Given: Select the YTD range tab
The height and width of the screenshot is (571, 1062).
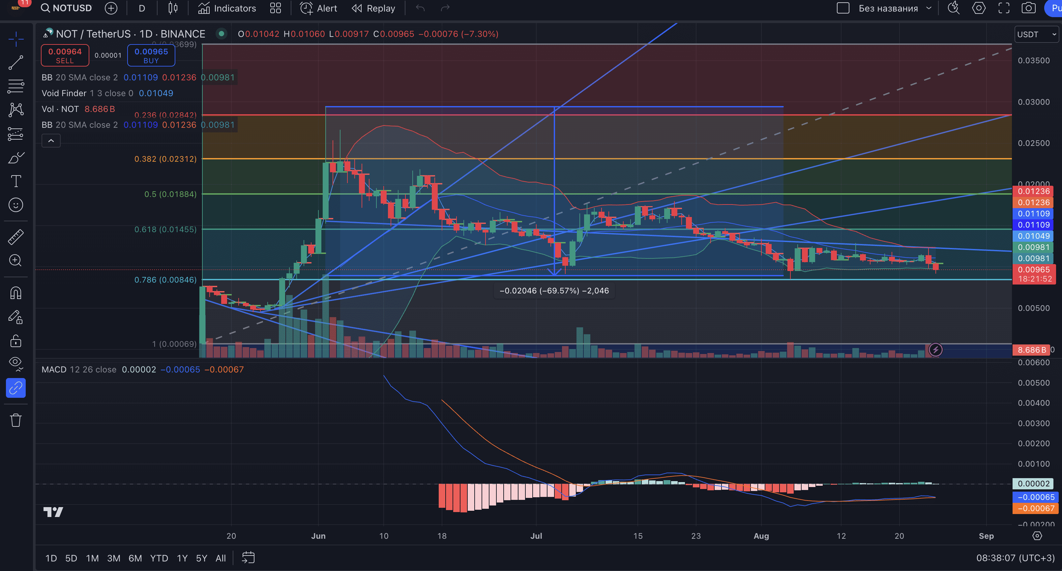Looking at the screenshot, I should pos(159,558).
